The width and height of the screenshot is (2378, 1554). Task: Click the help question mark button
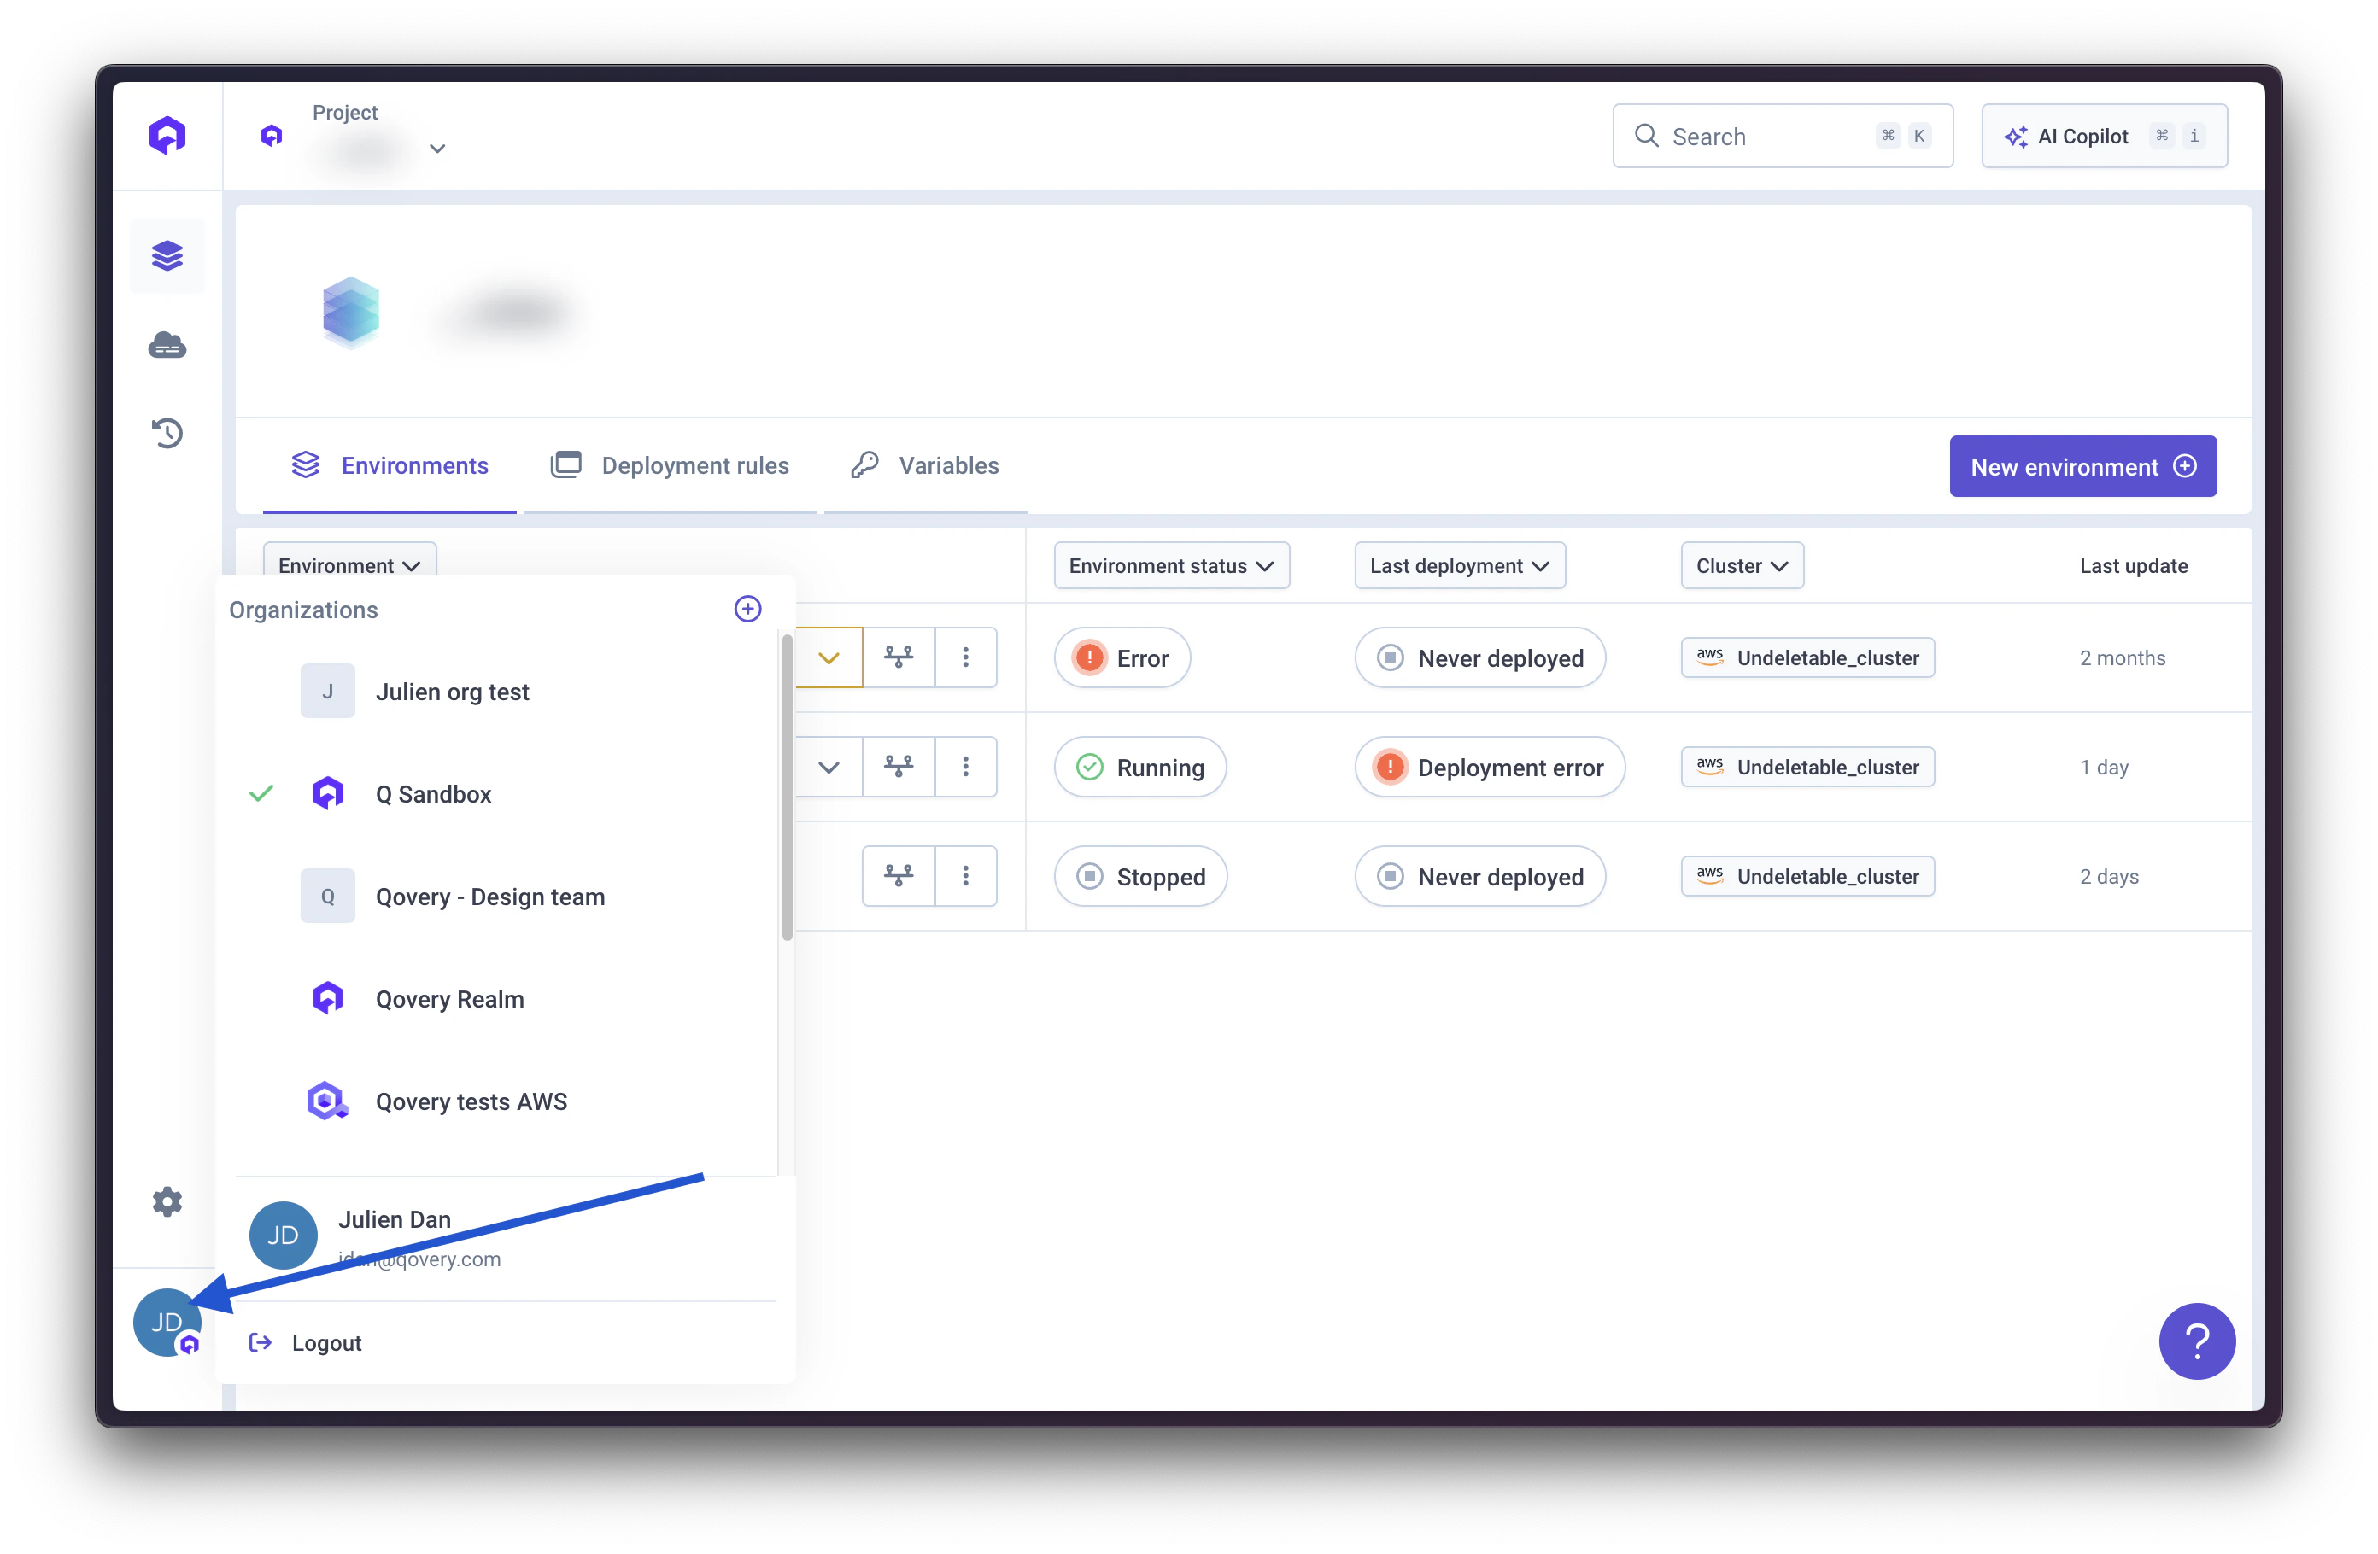tap(2196, 1341)
